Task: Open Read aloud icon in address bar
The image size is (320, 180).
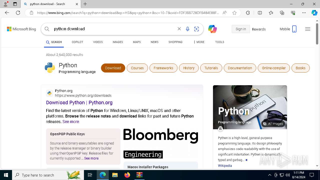Action: (x=224, y=13)
